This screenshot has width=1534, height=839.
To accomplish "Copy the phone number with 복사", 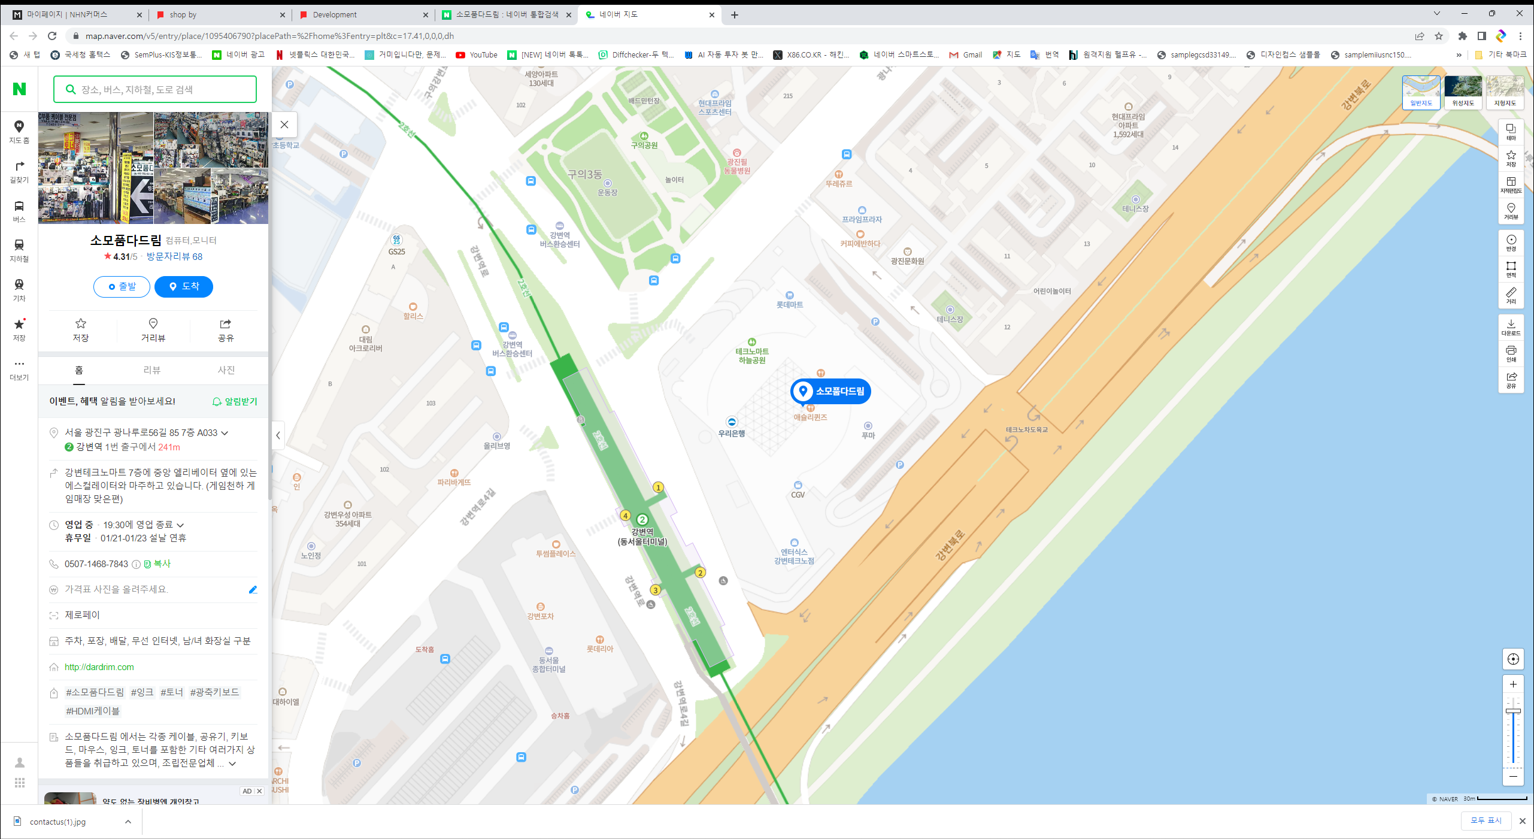I will [x=157, y=564].
